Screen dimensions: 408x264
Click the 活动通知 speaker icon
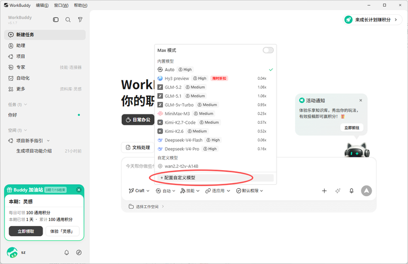[x=302, y=101]
